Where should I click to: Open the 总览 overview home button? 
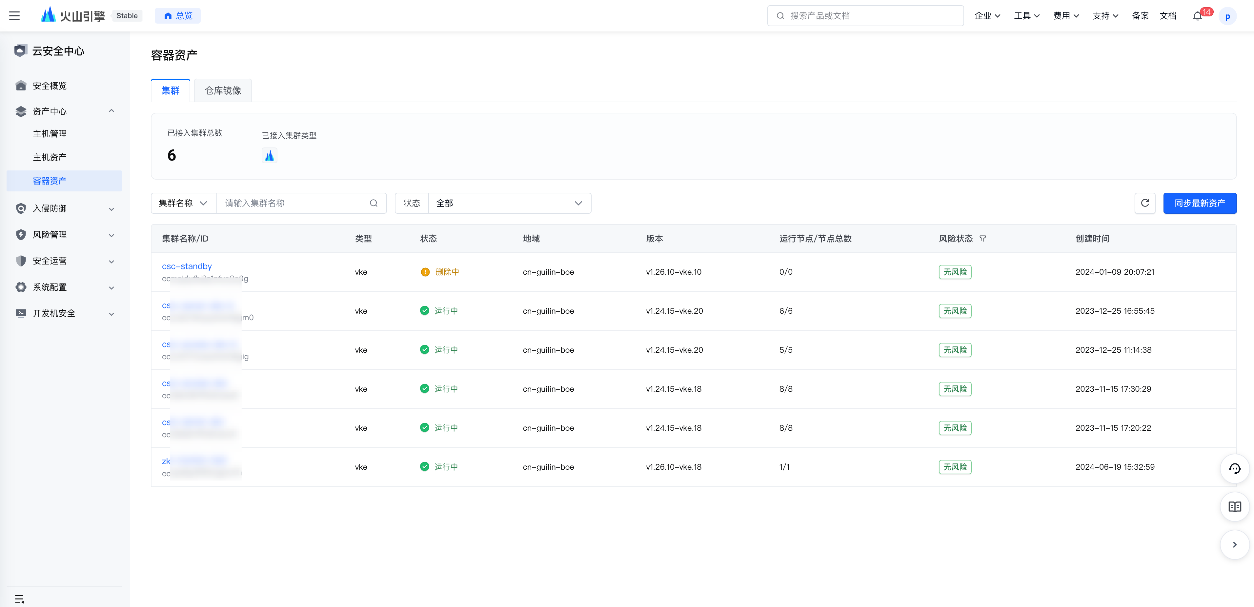178,15
